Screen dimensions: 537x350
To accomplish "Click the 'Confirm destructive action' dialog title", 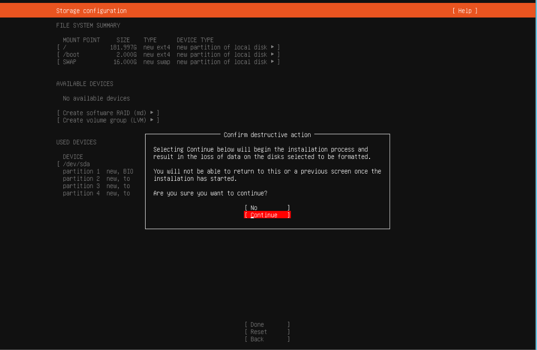I will tap(267, 135).
